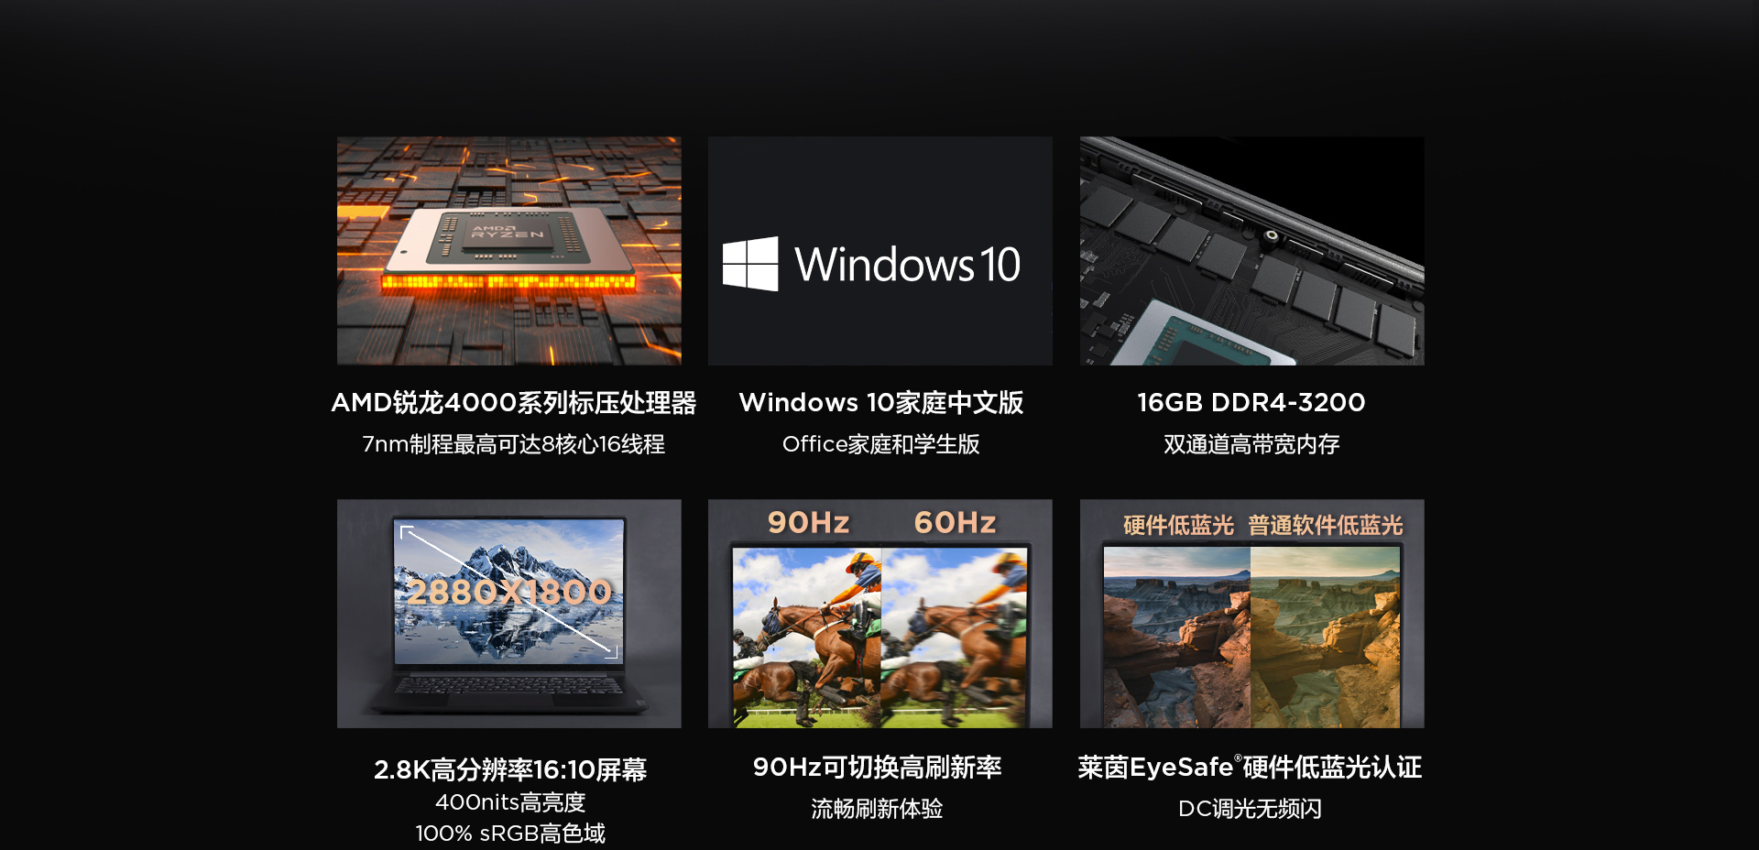The height and width of the screenshot is (850, 1759).
Task: Click the 普通软件低蓝光 label
Action: pyautogui.click(x=1326, y=525)
